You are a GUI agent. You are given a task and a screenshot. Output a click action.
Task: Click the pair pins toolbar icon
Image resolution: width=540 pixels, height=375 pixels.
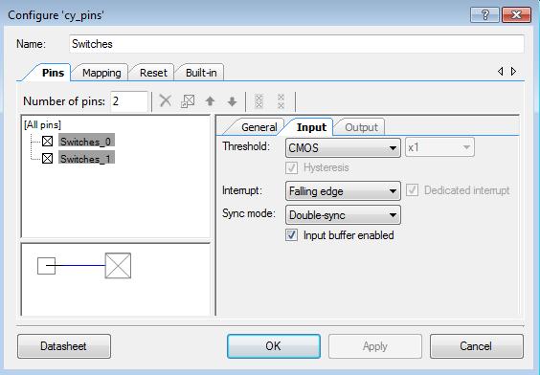pyautogui.click(x=188, y=101)
